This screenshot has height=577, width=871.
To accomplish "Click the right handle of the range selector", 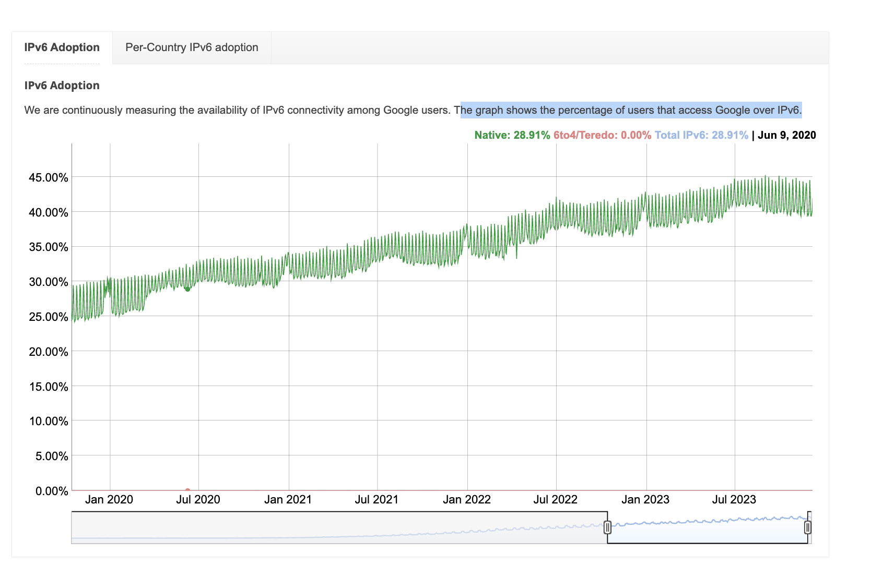I will pyautogui.click(x=808, y=527).
